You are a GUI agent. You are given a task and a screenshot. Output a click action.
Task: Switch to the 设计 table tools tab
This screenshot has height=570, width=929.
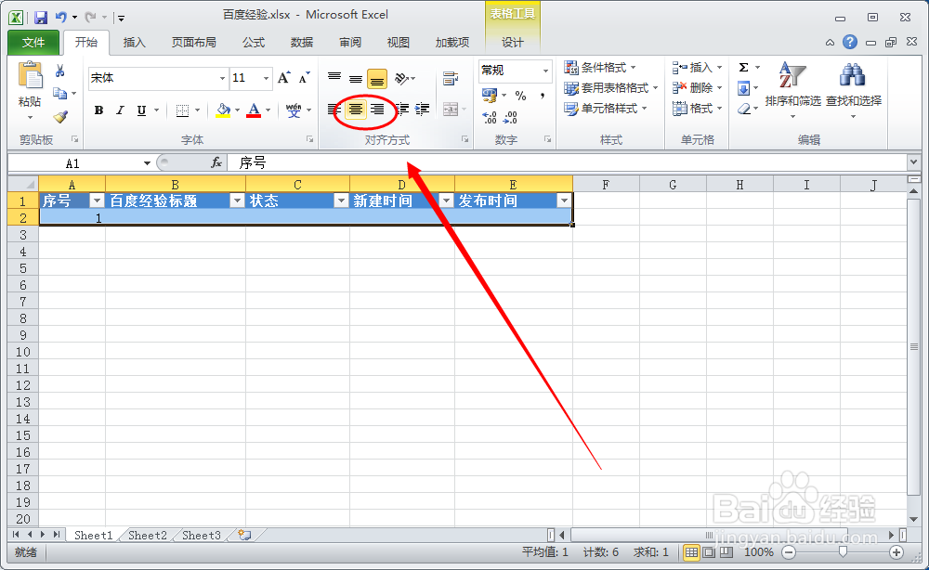(x=513, y=42)
